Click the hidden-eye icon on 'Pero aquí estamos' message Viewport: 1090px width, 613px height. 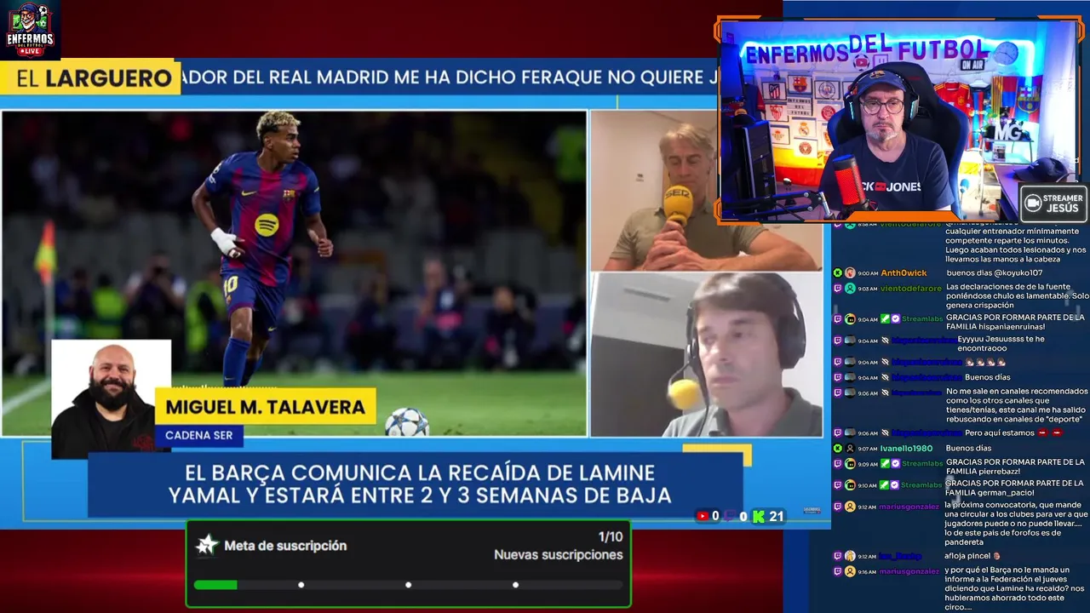pos(885,433)
